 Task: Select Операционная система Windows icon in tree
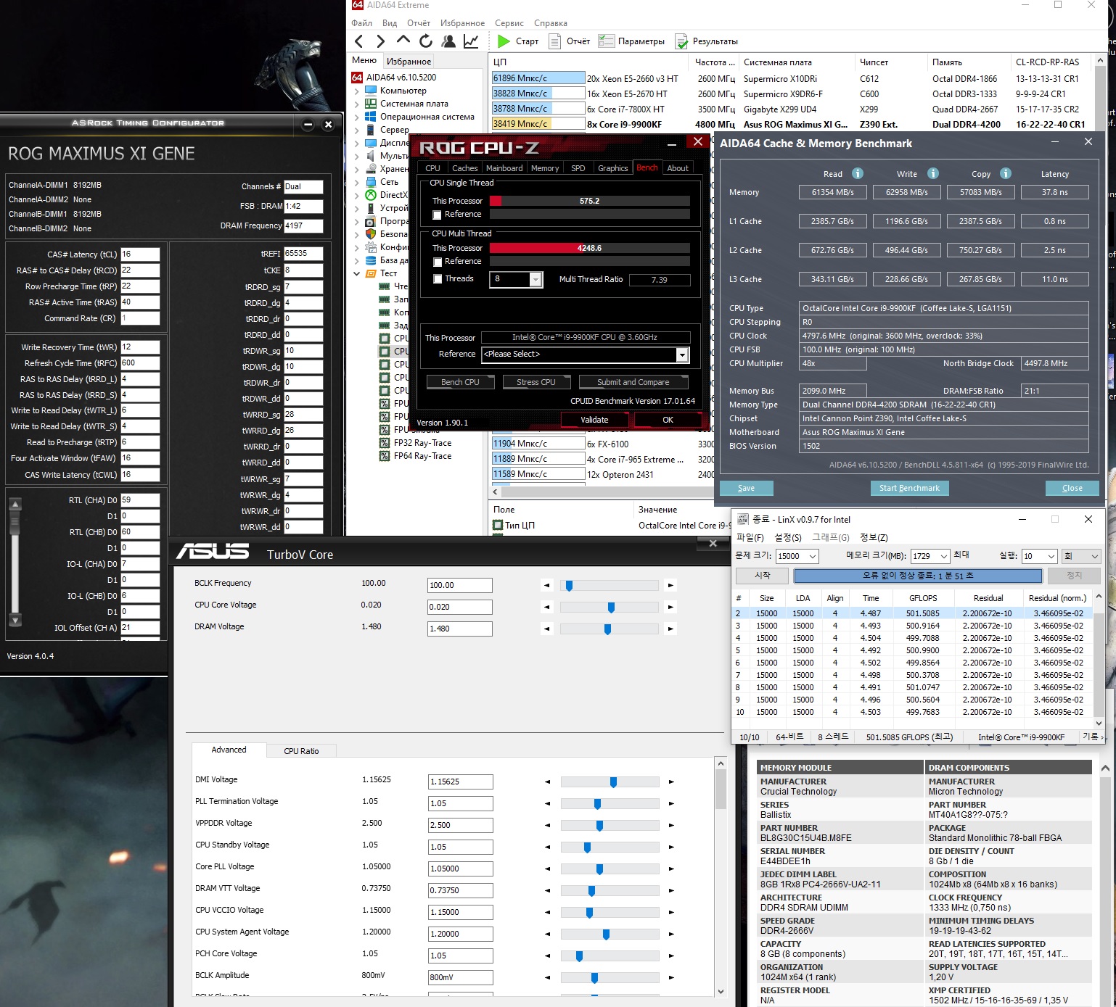tap(371, 117)
